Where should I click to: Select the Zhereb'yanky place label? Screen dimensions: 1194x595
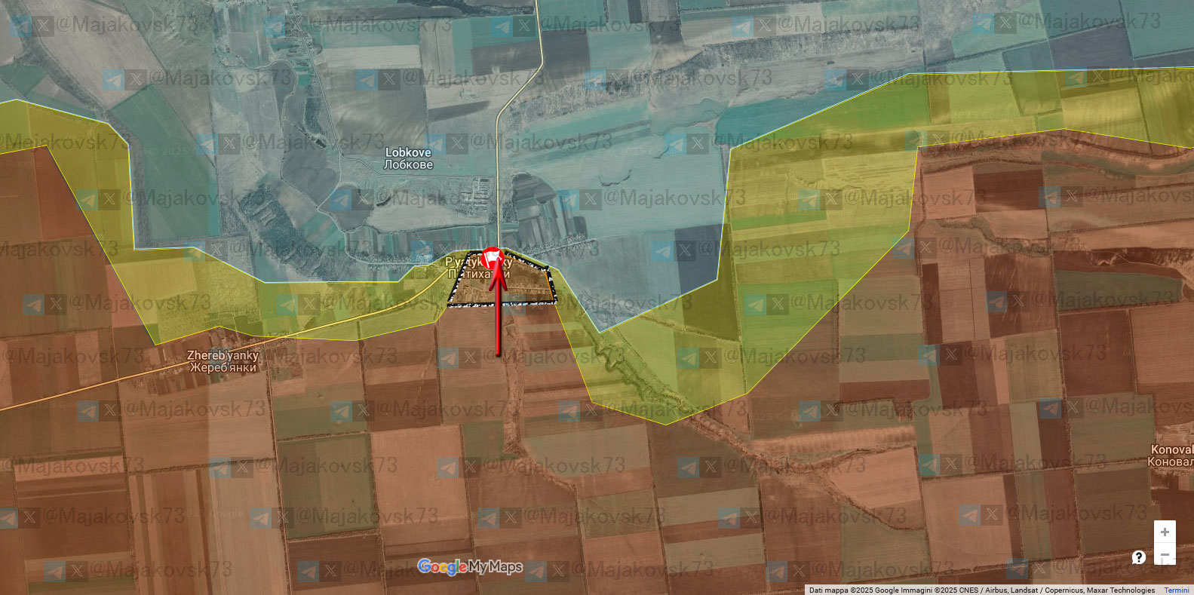click(223, 361)
